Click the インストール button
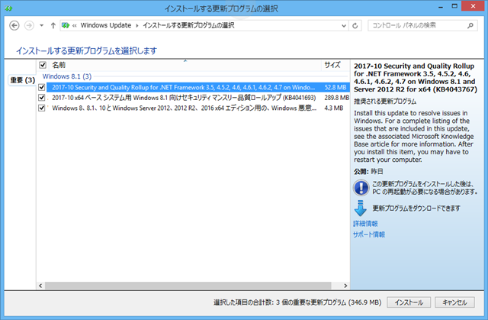488x320 pixels. (x=409, y=302)
